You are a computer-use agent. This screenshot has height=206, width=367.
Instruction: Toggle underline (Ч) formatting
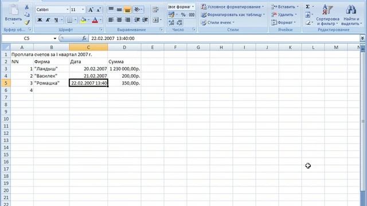[56, 20]
